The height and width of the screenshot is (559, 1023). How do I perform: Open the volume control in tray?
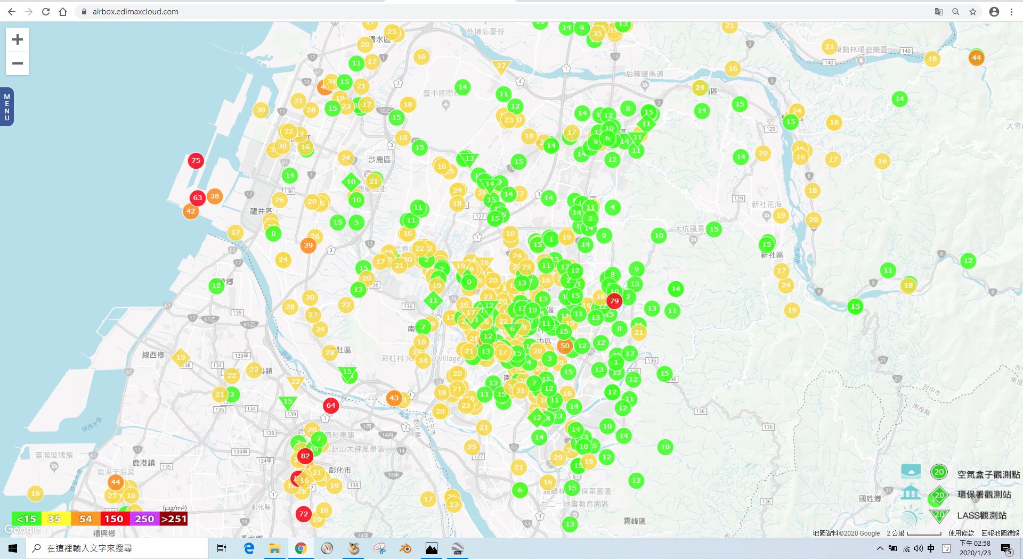click(919, 548)
